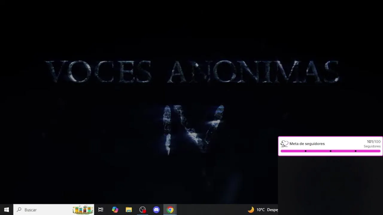Open File Explorer from the taskbar

click(x=129, y=210)
